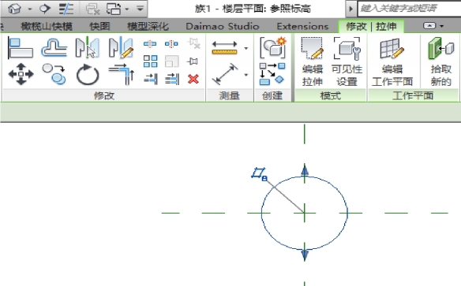Viewport: 461px width, 286px height.
Task: Click 编辑拉伸 Edit Extrusion button
Action: coord(313,61)
